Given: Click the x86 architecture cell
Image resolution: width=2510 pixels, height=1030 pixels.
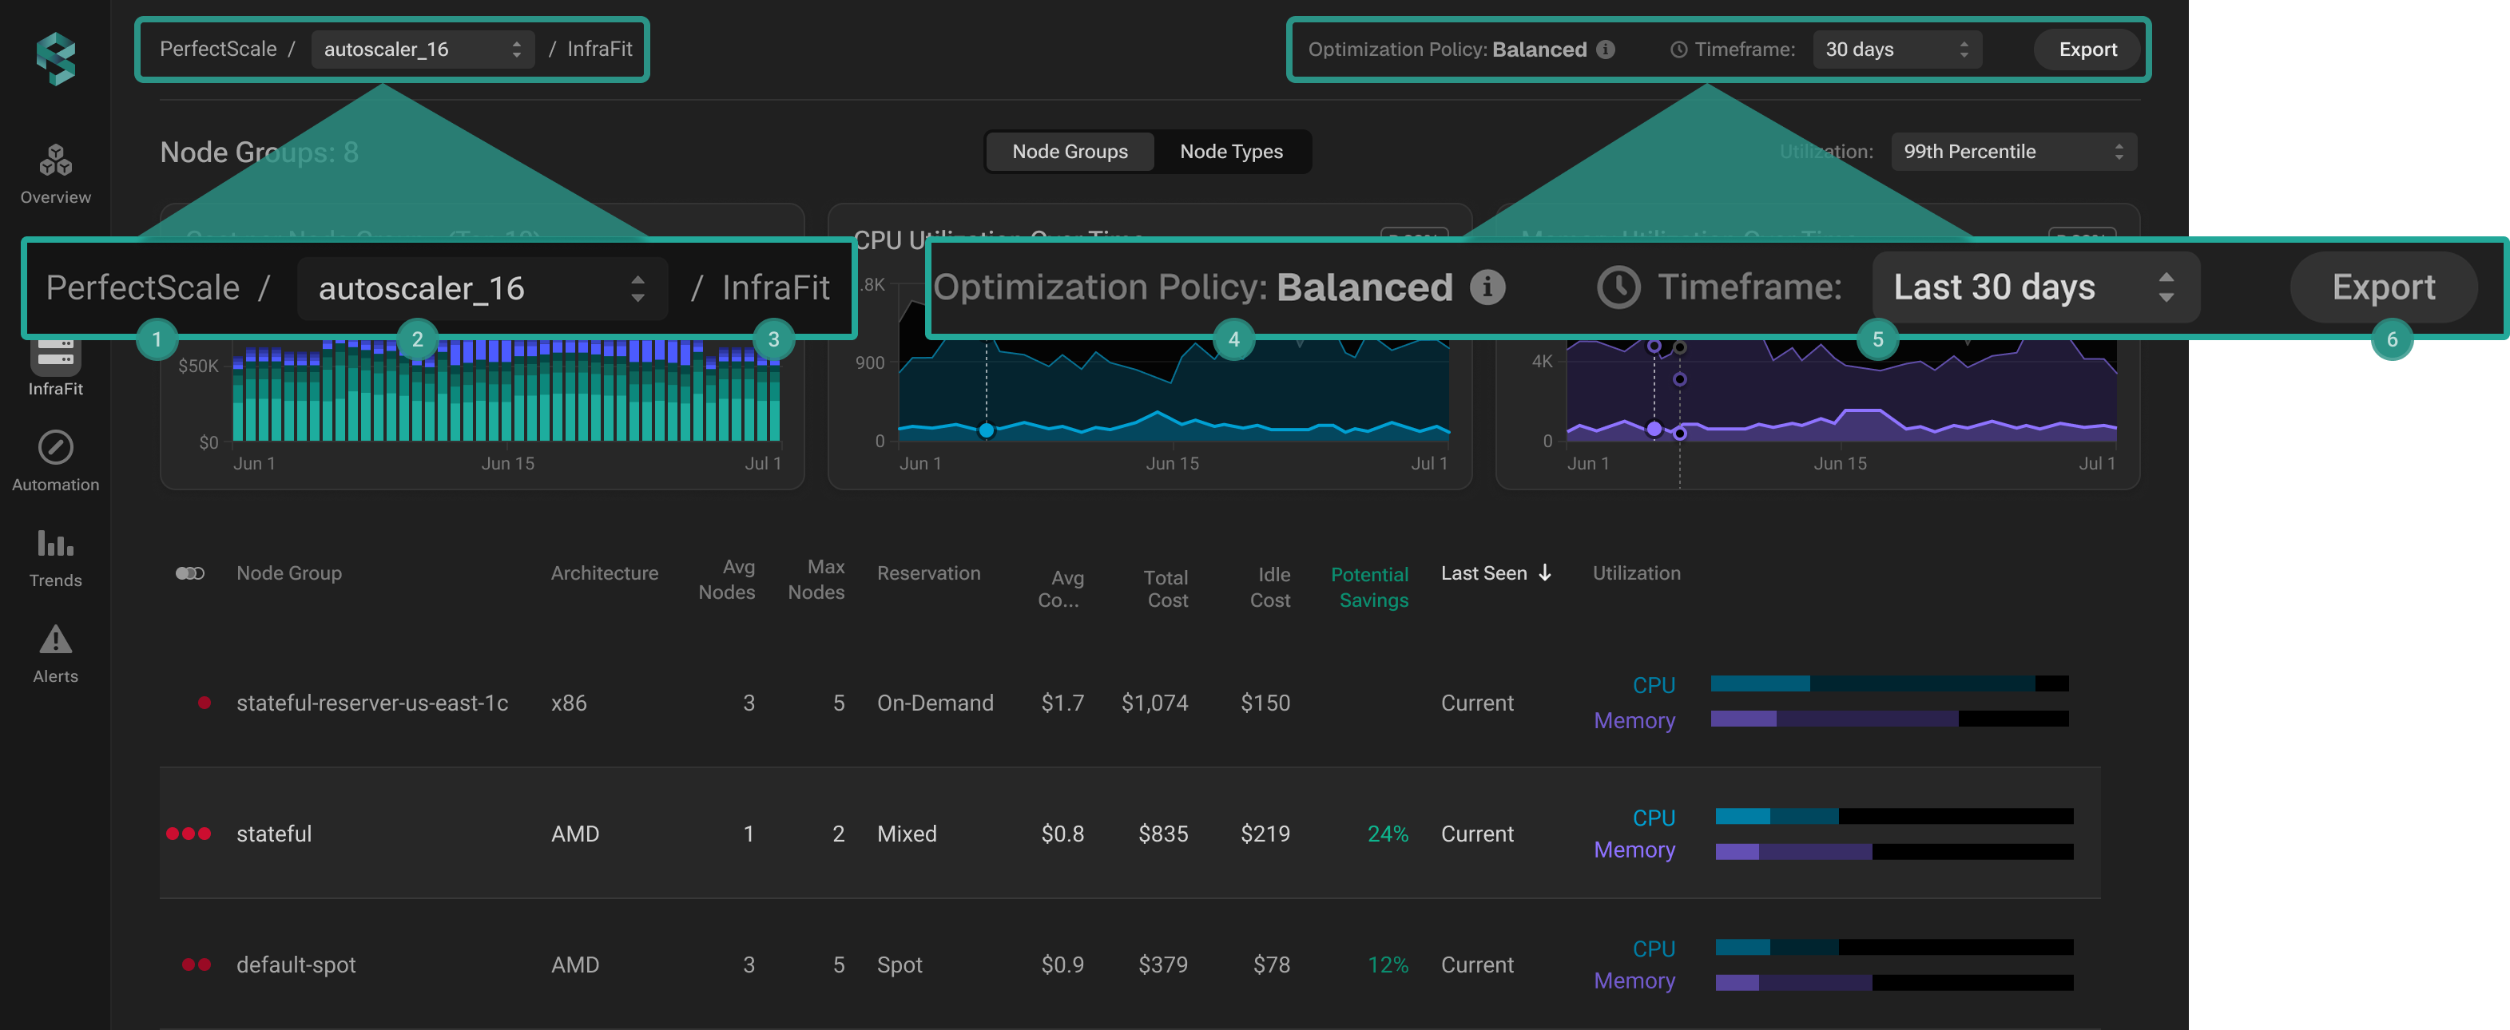Looking at the screenshot, I should point(569,703).
